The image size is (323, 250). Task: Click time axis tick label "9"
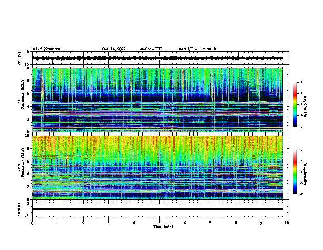click(x=261, y=223)
